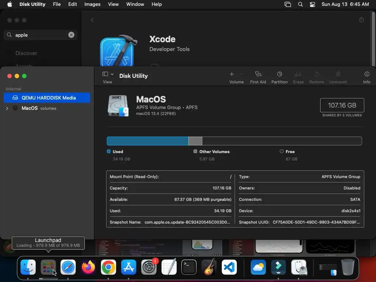Open View options dropdown chevron
The image size is (376, 282).
112,74
